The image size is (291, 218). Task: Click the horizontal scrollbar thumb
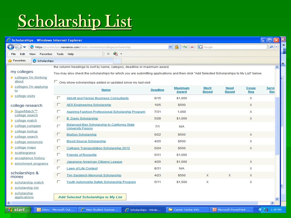click(134, 203)
